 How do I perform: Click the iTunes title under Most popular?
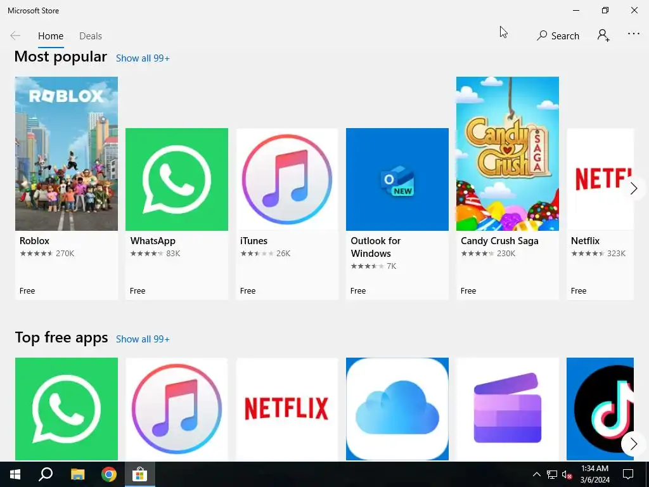pos(254,241)
